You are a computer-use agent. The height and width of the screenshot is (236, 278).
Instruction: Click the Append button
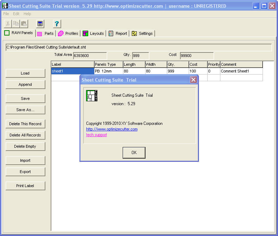click(25, 85)
